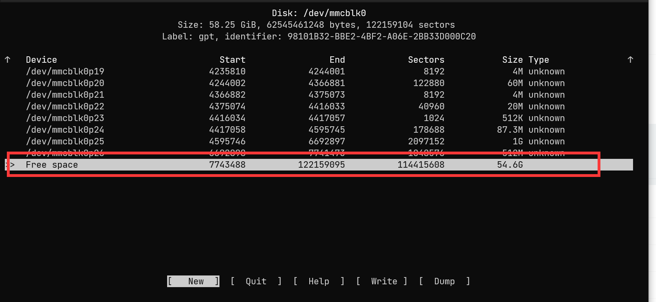Select the 1G partition /dev/mmcblk0p25
Screen dimensions: 656x302
65,142
